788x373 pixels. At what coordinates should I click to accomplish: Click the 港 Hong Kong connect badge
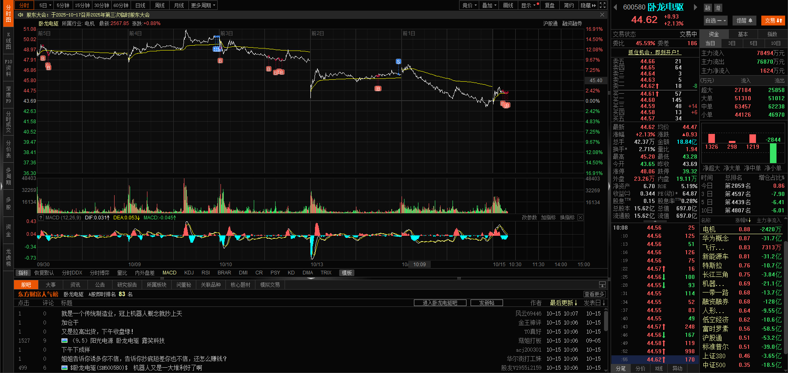(717, 8)
